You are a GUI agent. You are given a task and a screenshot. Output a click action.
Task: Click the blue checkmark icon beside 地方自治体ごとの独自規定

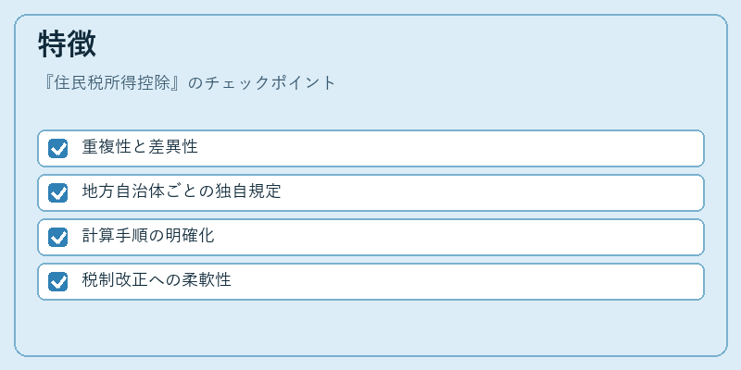pos(57,193)
